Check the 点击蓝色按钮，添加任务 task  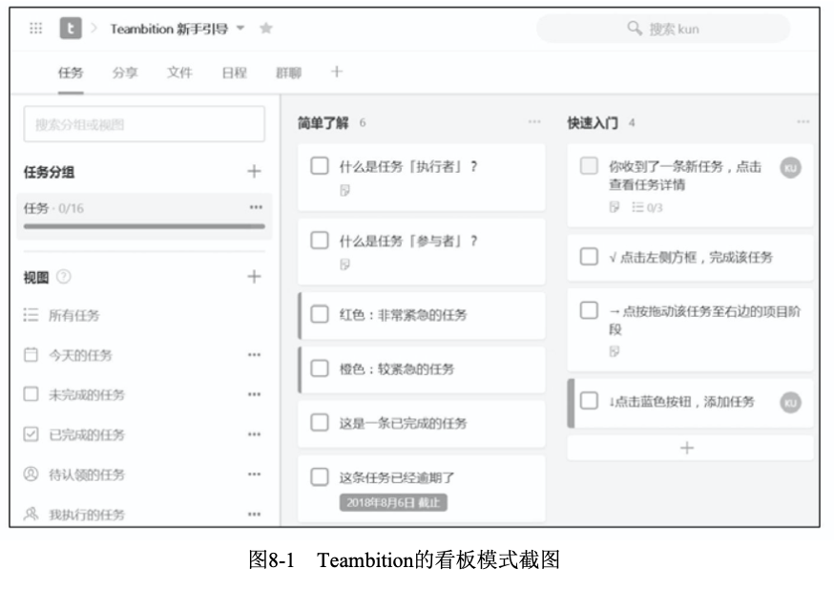(x=589, y=401)
